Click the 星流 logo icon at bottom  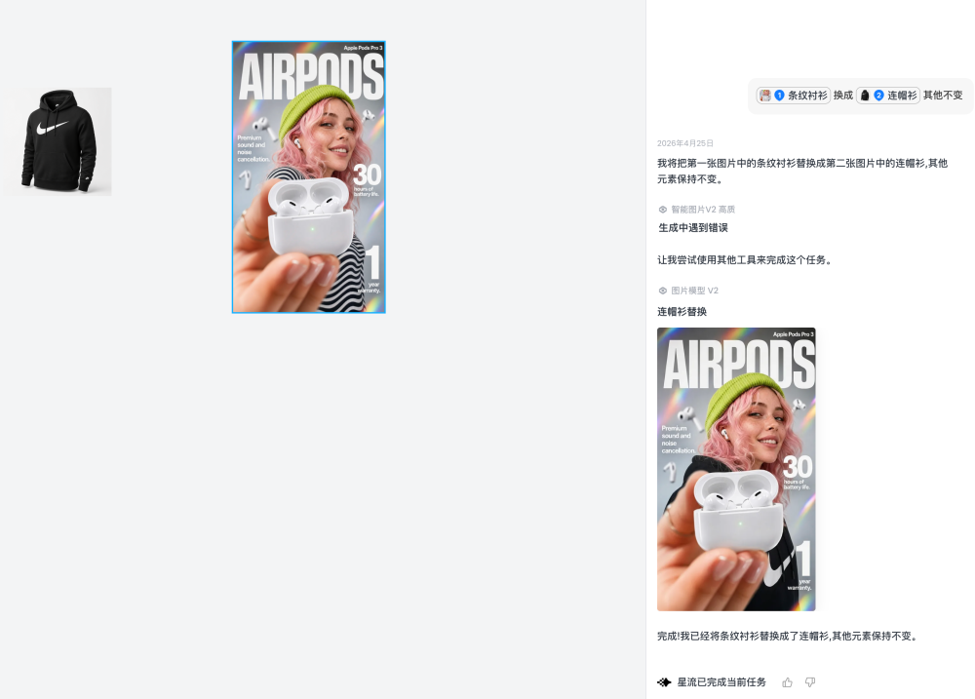(664, 682)
